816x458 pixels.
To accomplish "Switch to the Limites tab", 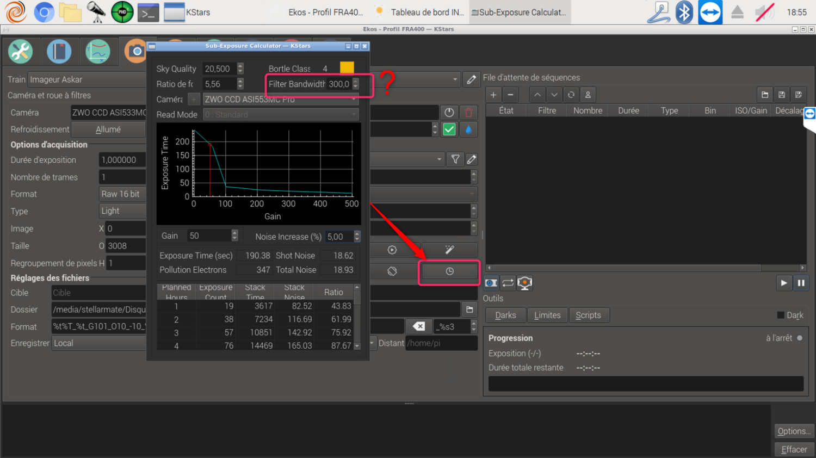I will [x=547, y=315].
